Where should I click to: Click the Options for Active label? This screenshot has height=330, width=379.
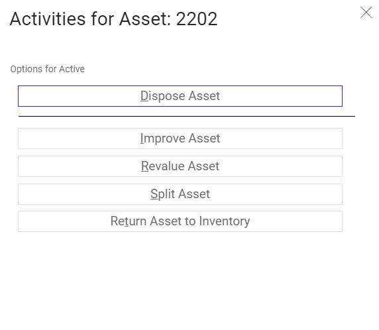pyautogui.click(x=48, y=69)
